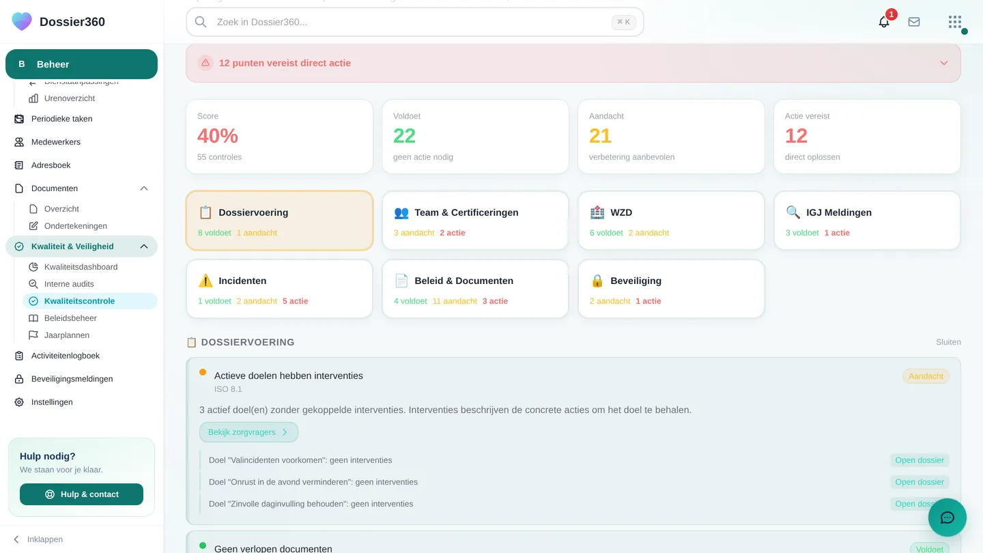The width and height of the screenshot is (983, 553).
Task: Open Ondertekeningen under Documenten
Action: pos(76,226)
